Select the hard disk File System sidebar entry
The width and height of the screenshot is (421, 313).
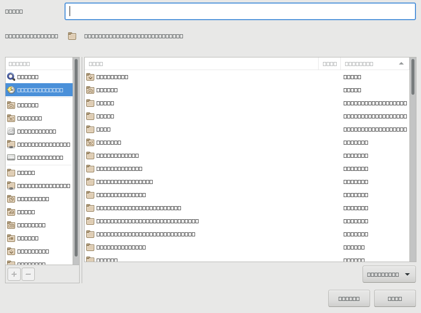39,131
